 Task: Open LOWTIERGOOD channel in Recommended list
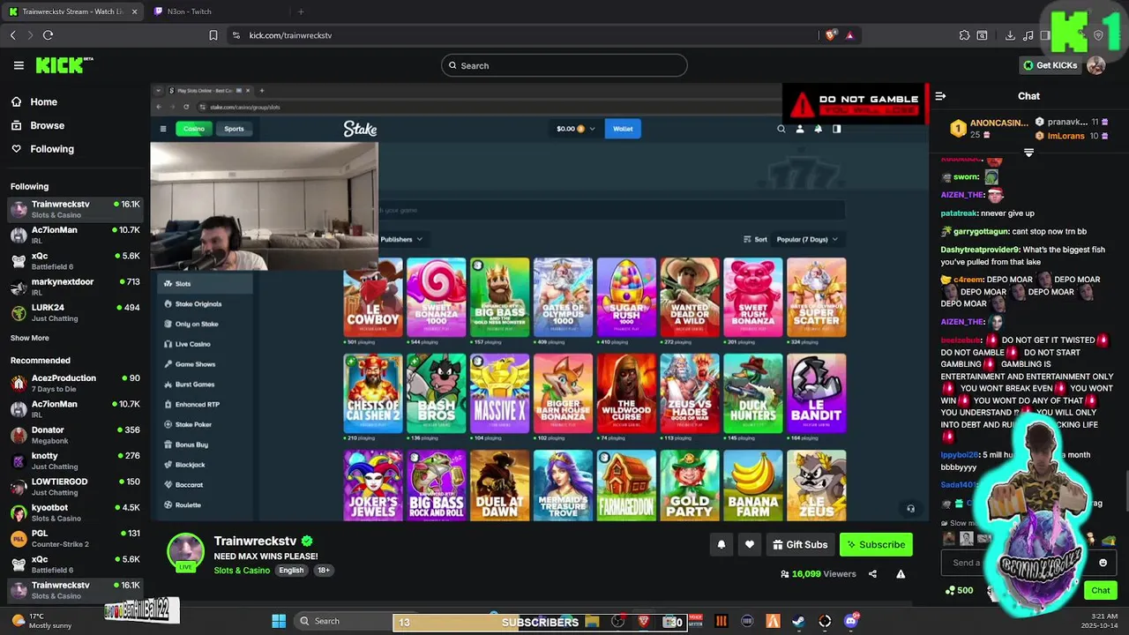pyautogui.click(x=75, y=487)
